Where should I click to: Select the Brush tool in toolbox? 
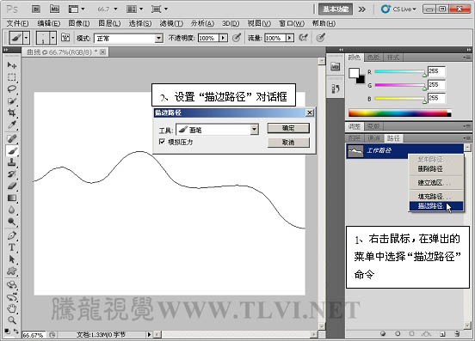pyautogui.click(x=12, y=150)
